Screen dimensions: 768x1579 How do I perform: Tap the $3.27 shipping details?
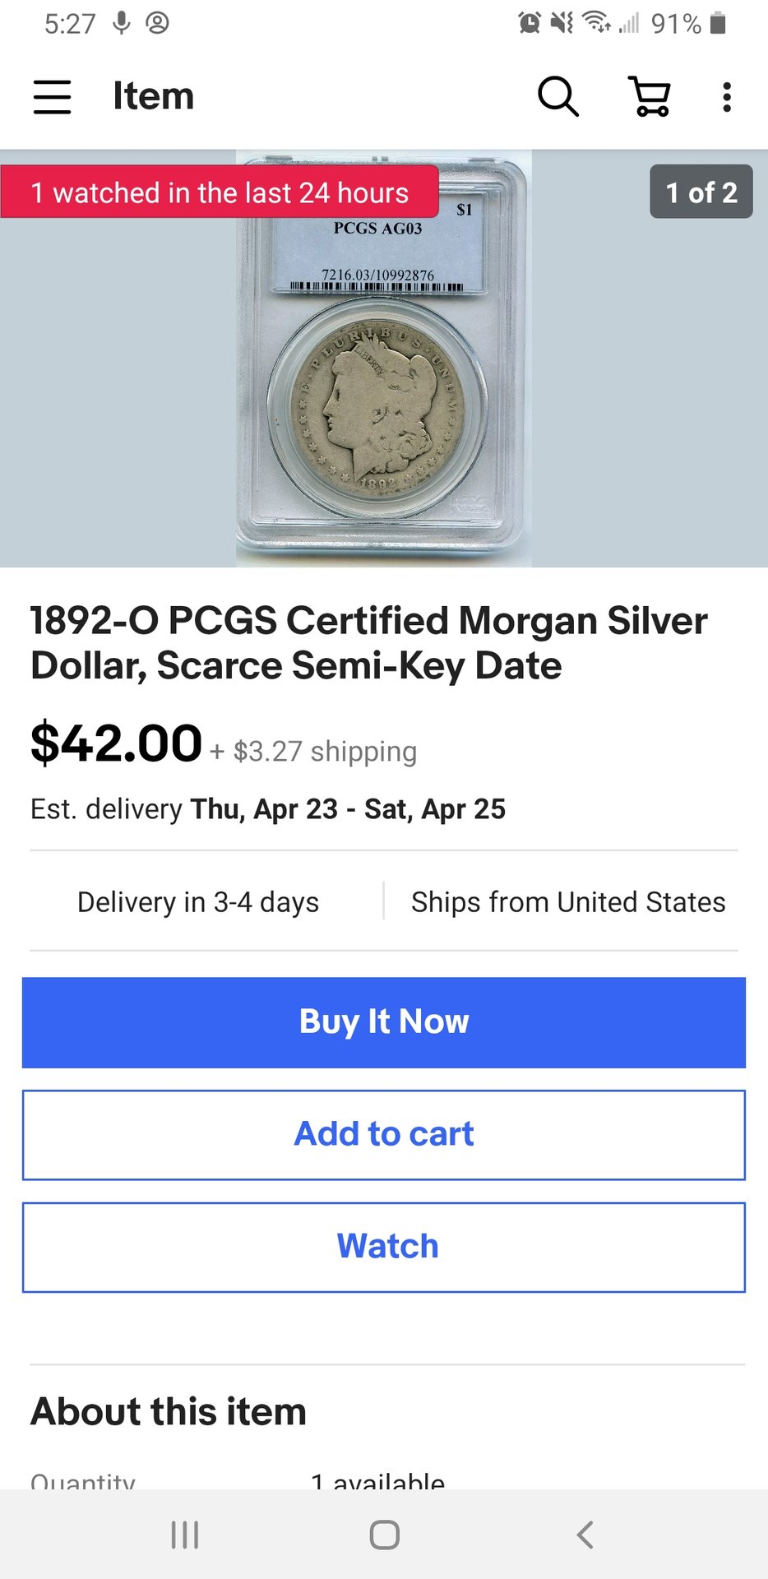click(x=325, y=752)
